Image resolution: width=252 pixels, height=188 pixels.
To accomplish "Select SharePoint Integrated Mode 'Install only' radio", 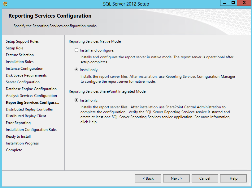I will [x=76, y=100].
